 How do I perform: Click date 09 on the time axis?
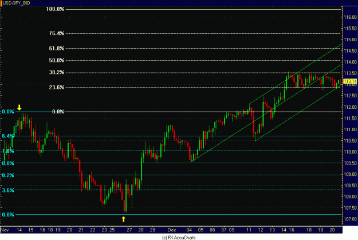pos(232,230)
